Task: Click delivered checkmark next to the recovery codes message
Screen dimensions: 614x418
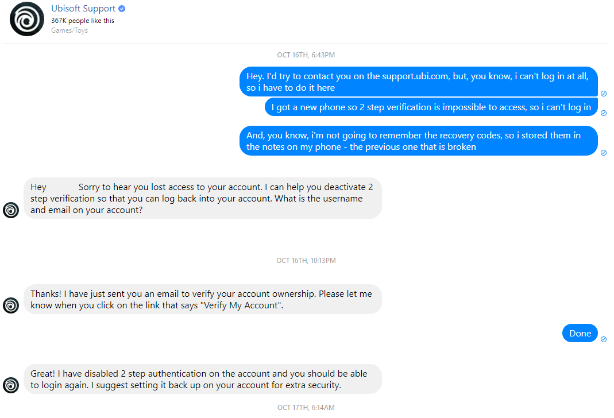Action: point(604,153)
